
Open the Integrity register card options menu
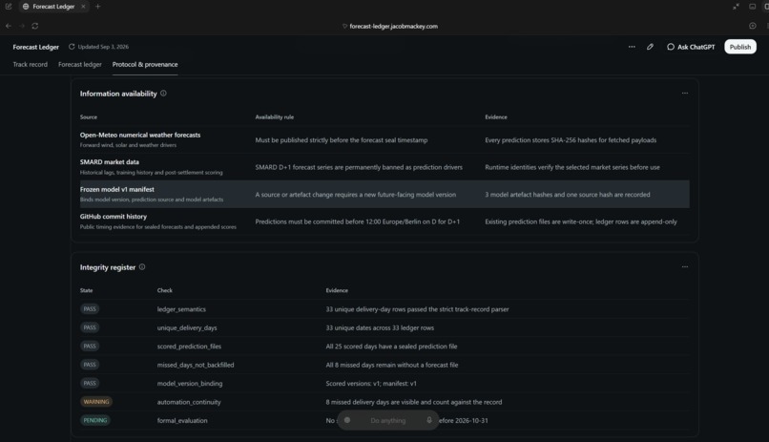pyautogui.click(x=685, y=267)
